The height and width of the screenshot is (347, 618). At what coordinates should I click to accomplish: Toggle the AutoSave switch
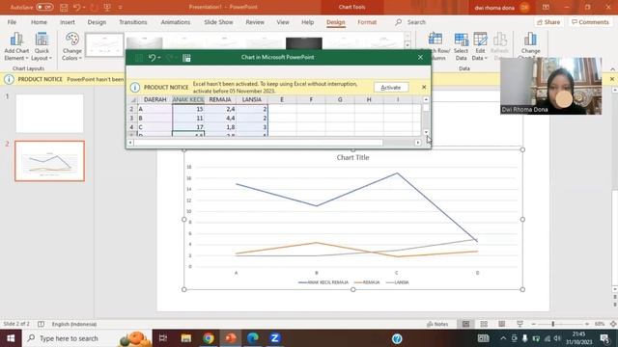44,7
